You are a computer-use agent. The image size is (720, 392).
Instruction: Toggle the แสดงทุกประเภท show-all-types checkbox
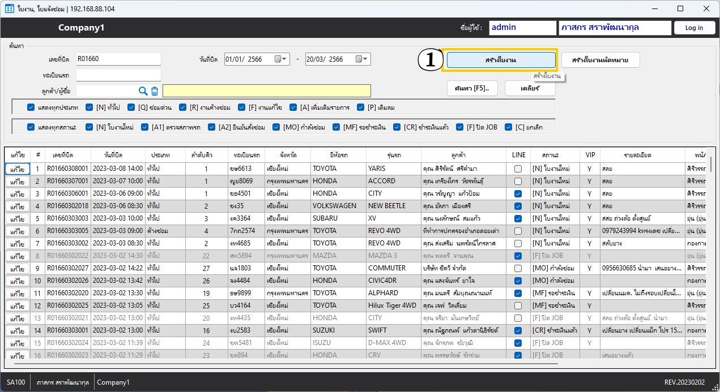(x=31, y=107)
